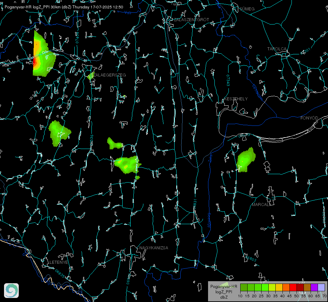The height and width of the screenshot is (302, 328).
Task: Click the FONYÓD town label
Action: pos(309,118)
